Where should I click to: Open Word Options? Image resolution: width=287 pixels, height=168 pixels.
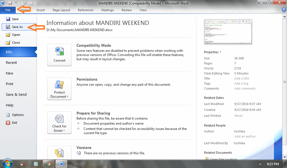click(x=15, y=115)
